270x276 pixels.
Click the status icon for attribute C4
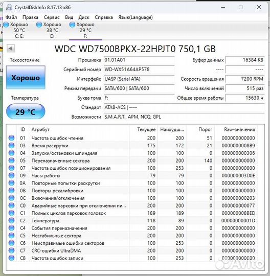11,228
